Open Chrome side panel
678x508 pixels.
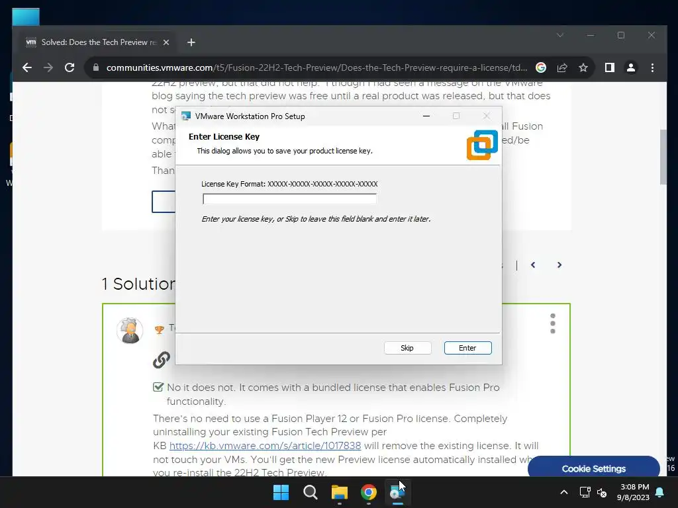point(609,67)
